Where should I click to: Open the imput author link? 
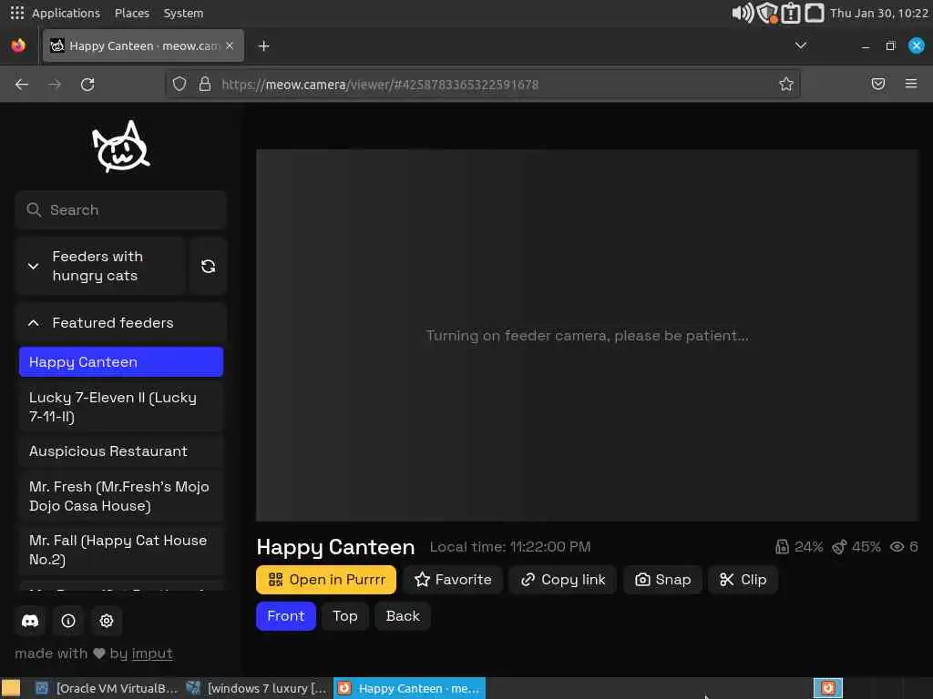coord(152,653)
